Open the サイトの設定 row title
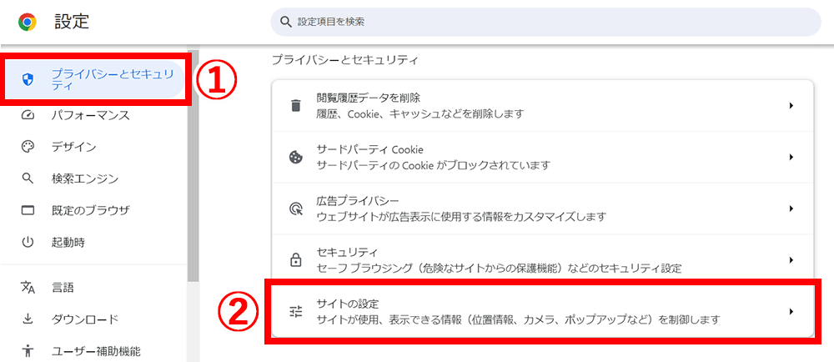 347,304
